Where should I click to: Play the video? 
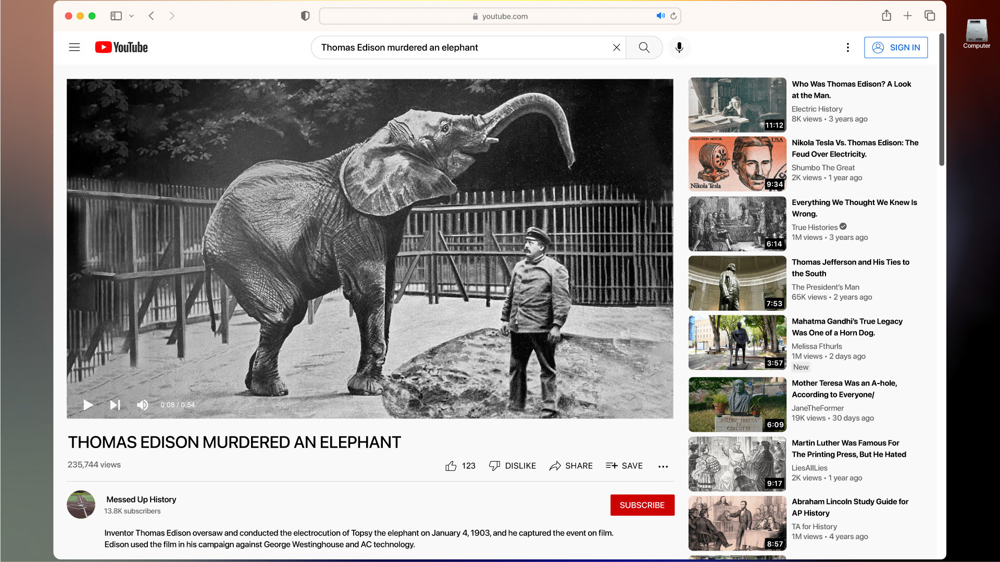88,405
